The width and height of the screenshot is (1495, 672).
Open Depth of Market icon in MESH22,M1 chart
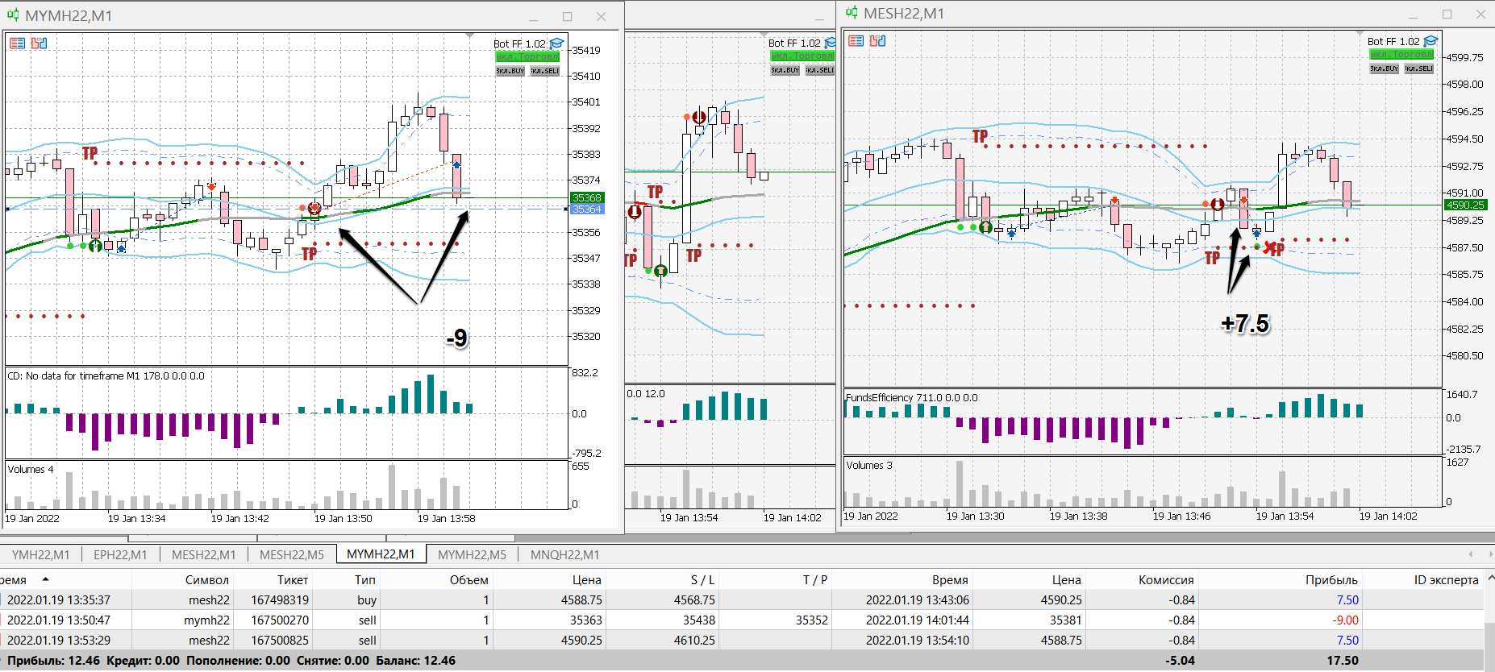coord(878,40)
